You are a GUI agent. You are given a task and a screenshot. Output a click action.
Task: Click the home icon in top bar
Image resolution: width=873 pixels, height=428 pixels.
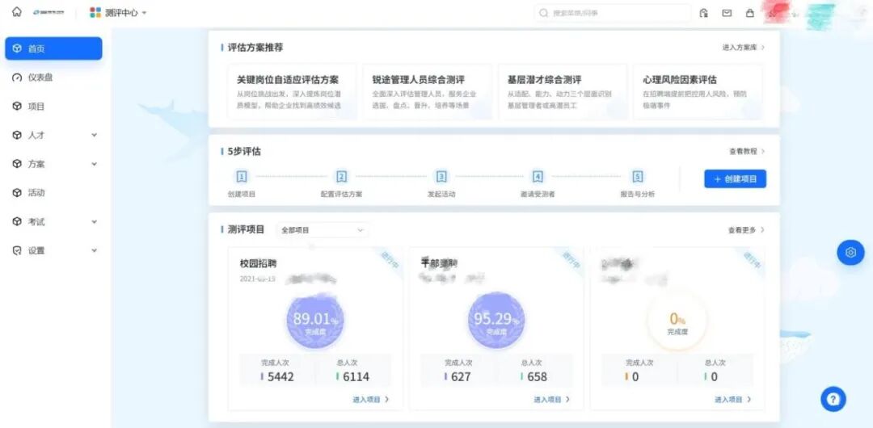pos(16,12)
